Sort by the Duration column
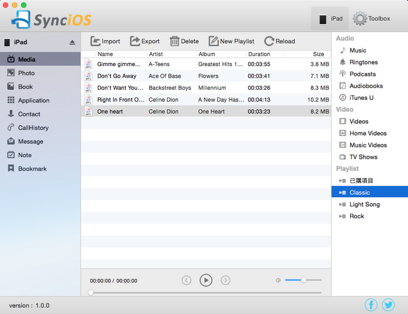 [x=265, y=54]
